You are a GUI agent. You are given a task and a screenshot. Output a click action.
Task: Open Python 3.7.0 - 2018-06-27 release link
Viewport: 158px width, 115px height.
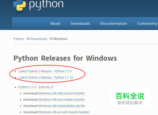[36, 87]
